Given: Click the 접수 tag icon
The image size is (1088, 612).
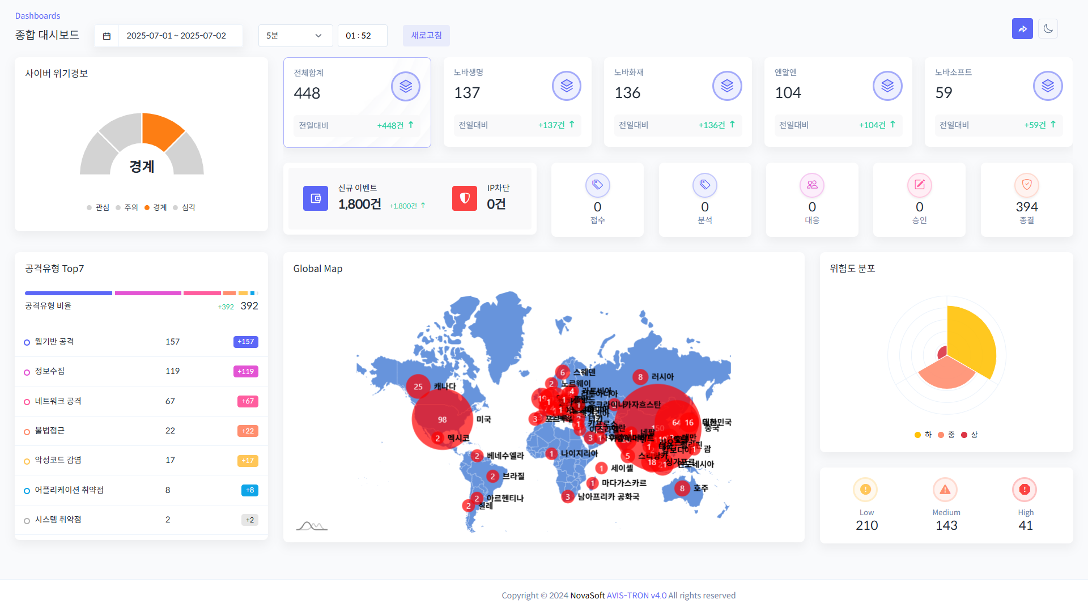Looking at the screenshot, I should (x=597, y=185).
